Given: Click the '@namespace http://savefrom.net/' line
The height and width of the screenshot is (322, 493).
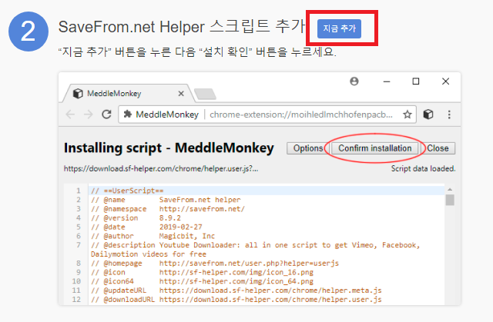Looking at the screenshot, I should (x=168, y=209).
